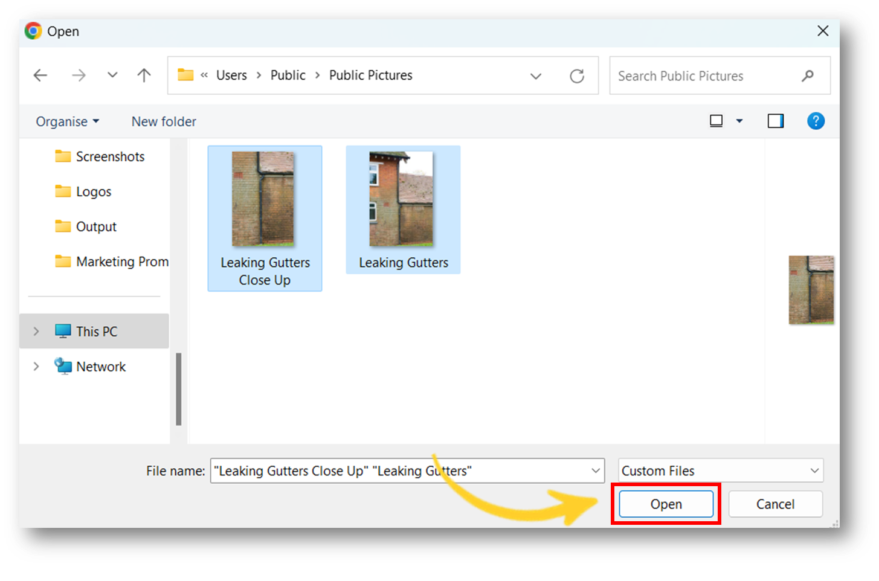Create a new folder
This screenshot has width=879, height=581.
pos(163,121)
